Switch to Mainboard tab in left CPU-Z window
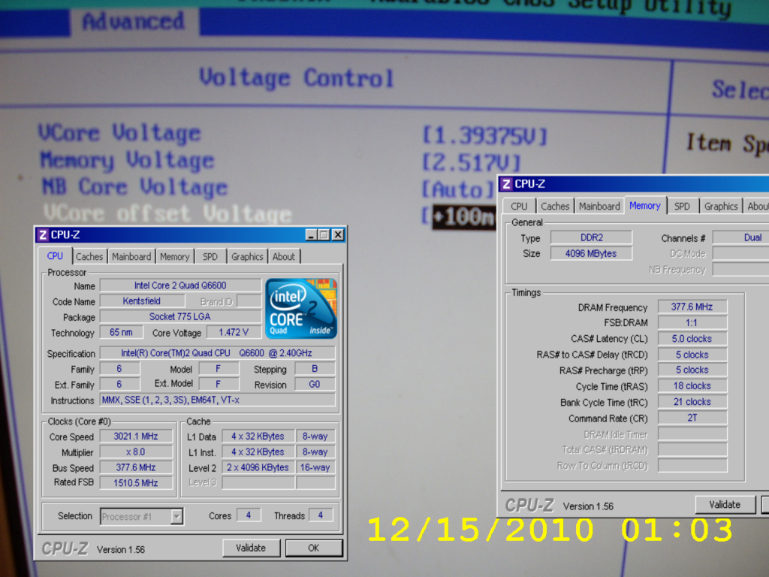Image resolution: width=769 pixels, height=577 pixels. pos(131,257)
